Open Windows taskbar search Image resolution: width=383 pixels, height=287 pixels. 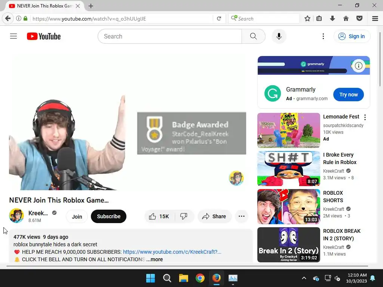[x=167, y=278]
